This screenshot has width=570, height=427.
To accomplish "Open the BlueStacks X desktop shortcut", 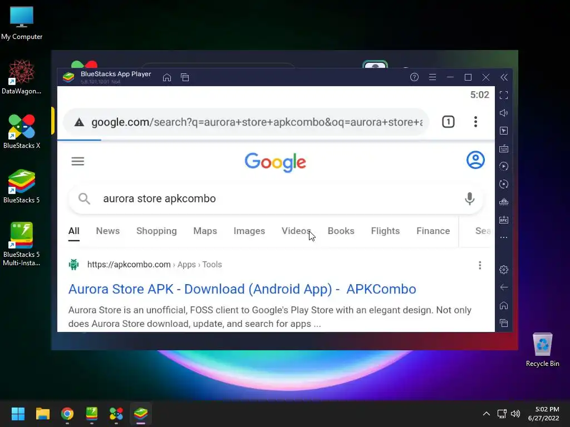I will pyautogui.click(x=22, y=131).
